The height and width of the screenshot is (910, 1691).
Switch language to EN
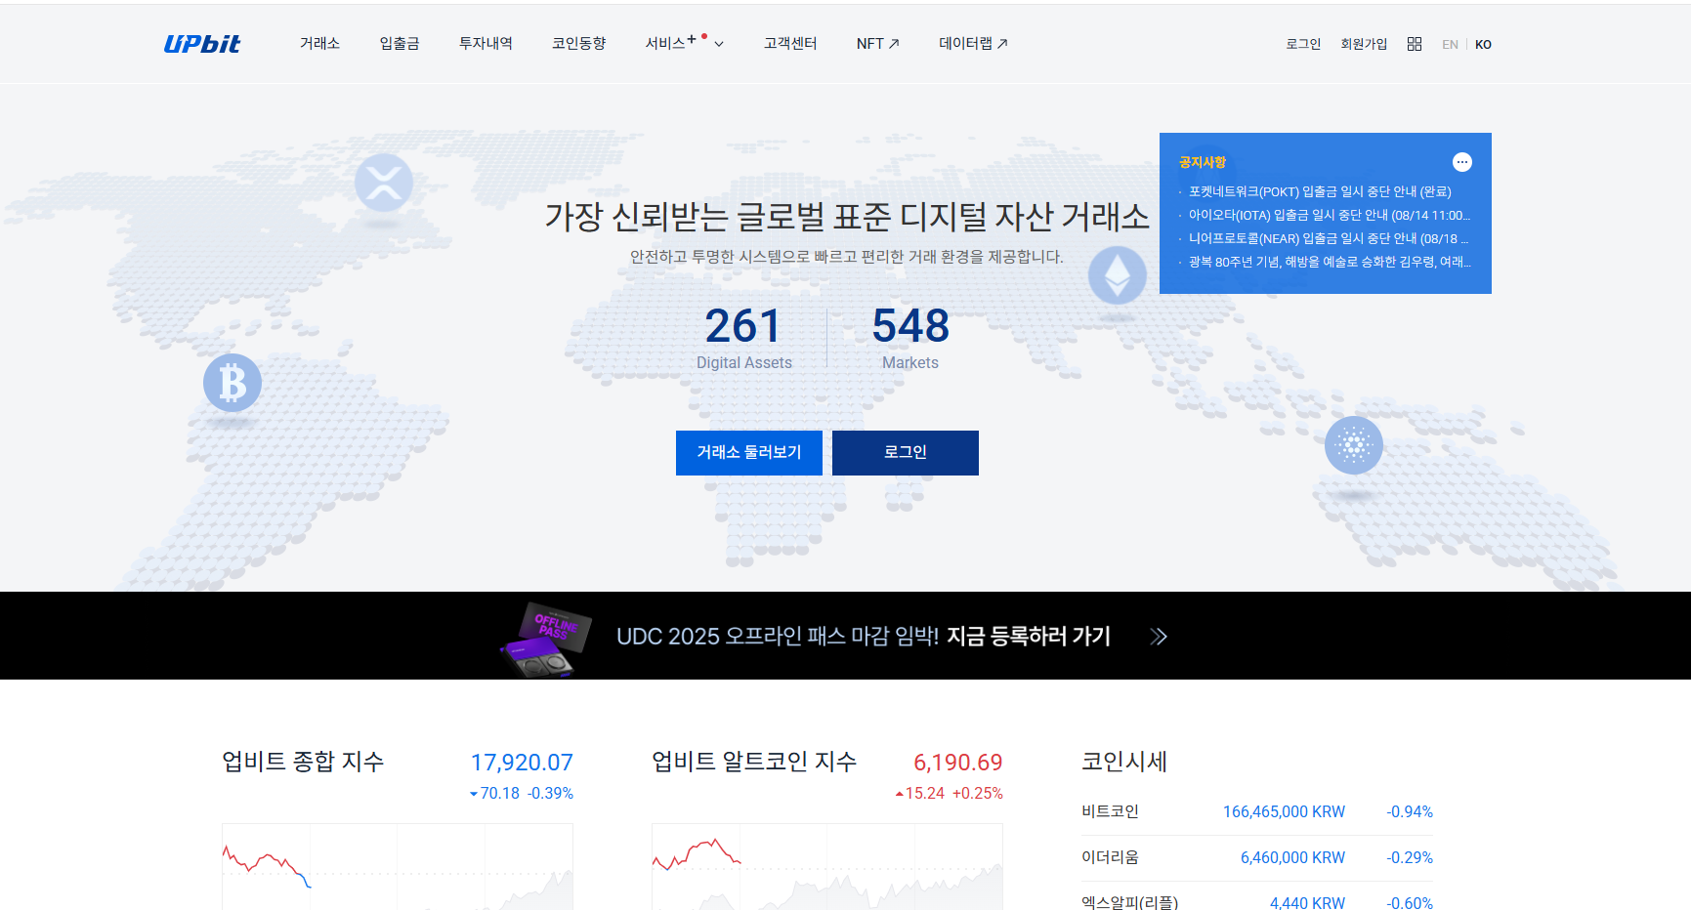(x=1450, y=45)
